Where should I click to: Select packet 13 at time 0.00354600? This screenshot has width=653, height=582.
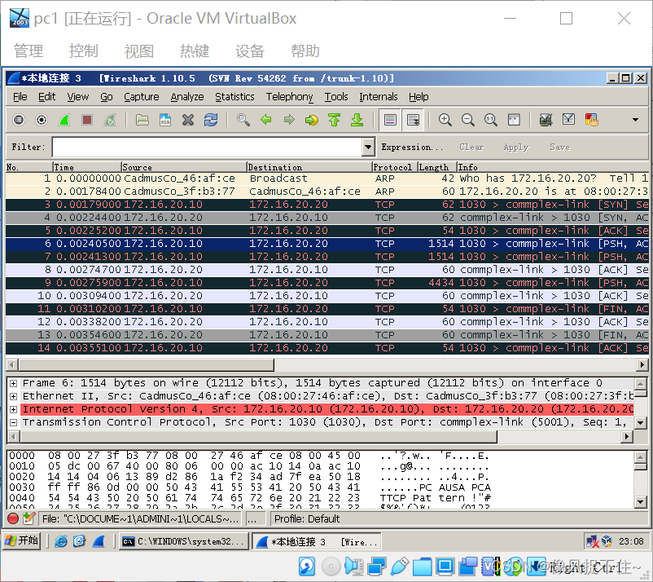[x=327, y=335]
